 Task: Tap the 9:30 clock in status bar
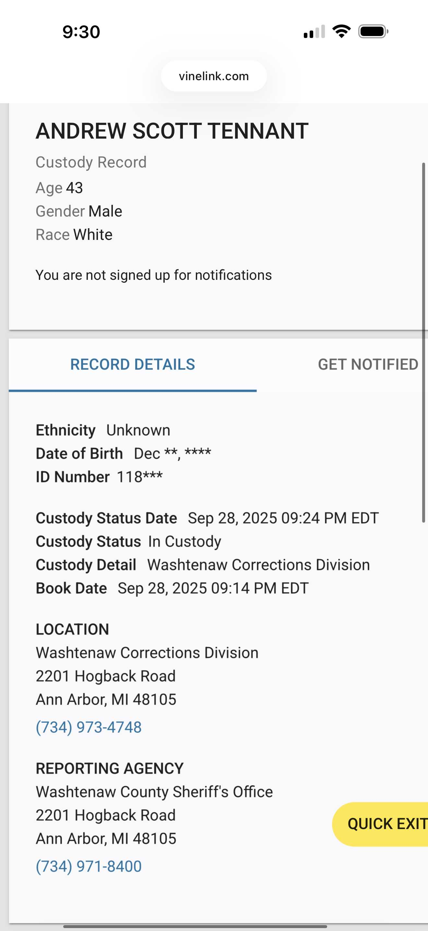click(x=81, y=32)
